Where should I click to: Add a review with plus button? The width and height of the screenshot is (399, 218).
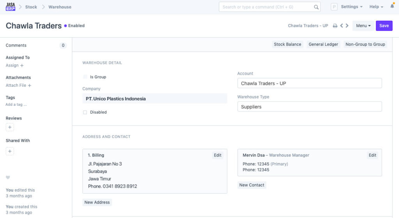click(x=10, y=127)
